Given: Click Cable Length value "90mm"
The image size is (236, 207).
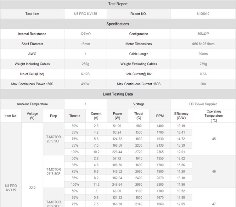Looking at the screenshot, I should (x=203, y=54).
